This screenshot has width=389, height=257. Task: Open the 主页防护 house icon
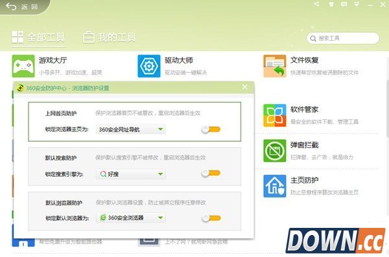[275, 186]
